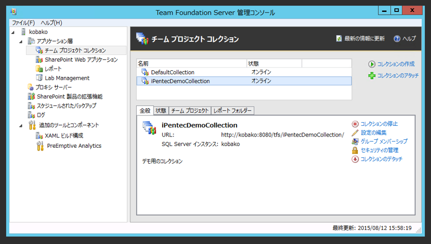
Task: Click the アプリケーション層 node icon
Action: (x=31, y=41)
